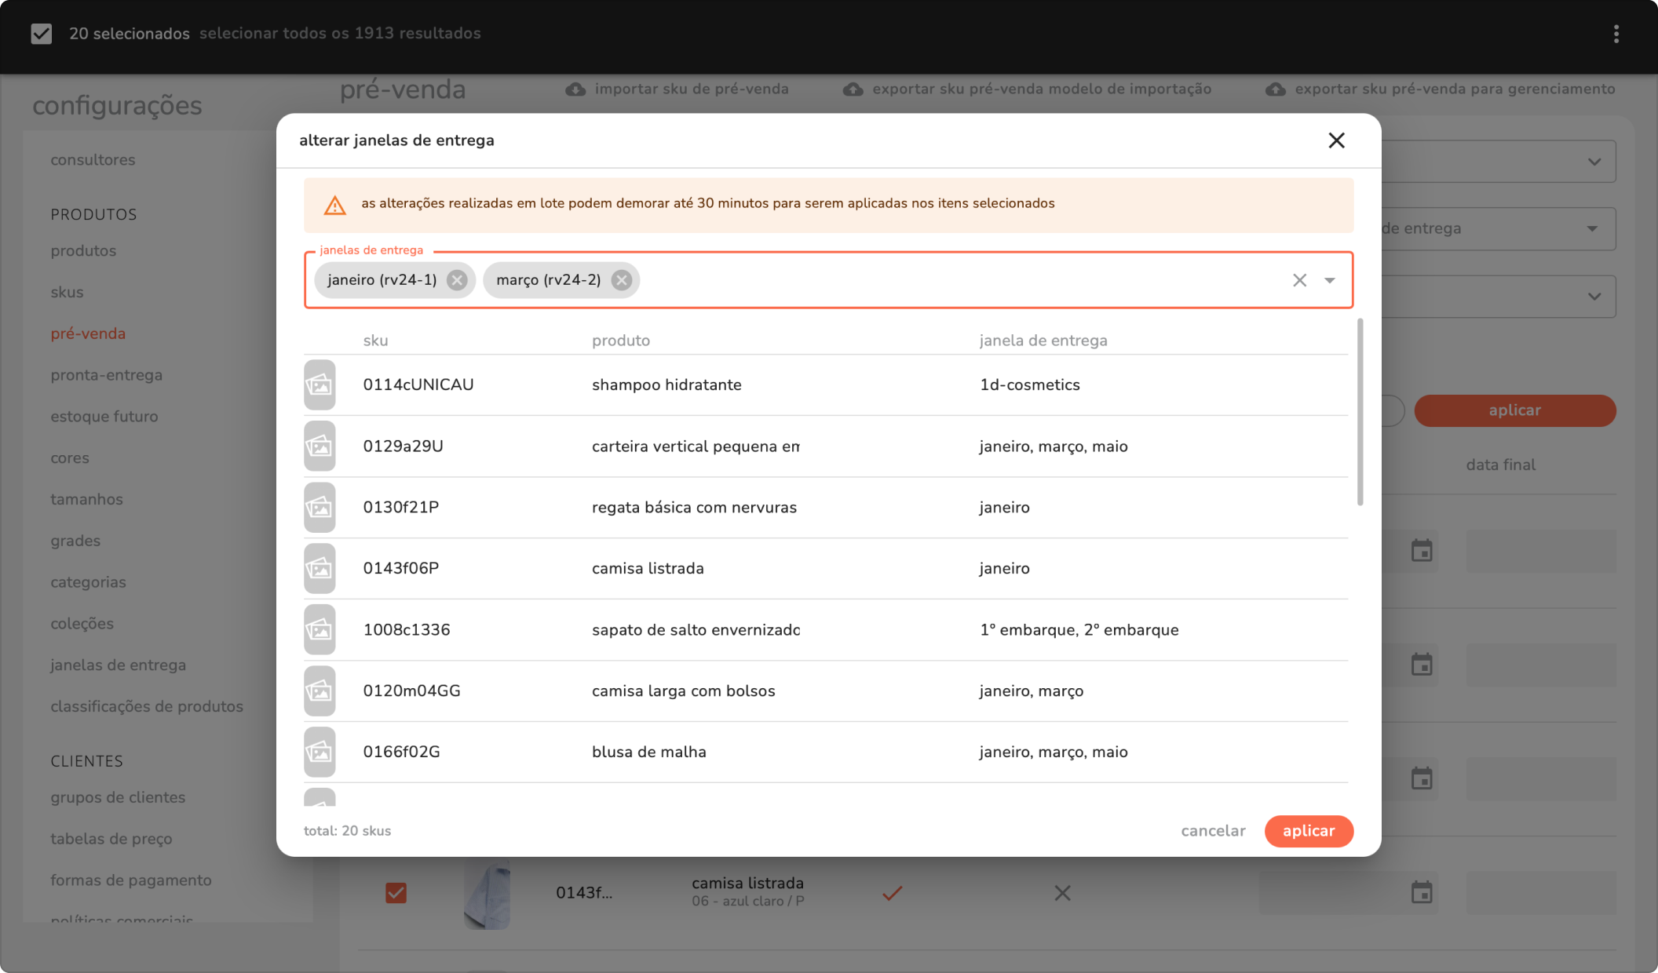Viewport: 1658px width, 973px height.
Task: Close the alterar janelas de entrega dialog
Action: point(1336,140)
